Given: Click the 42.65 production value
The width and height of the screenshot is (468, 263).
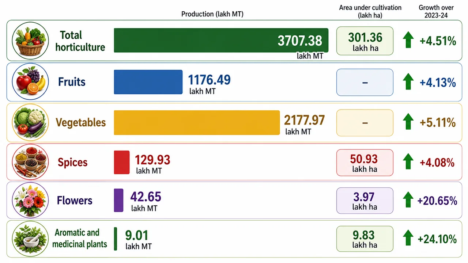Looking at the screenshot, I should point(146,197).
